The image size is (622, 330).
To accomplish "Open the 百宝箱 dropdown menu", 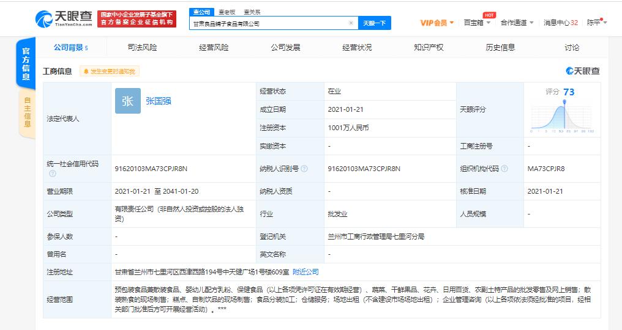I will click(477, 23).
